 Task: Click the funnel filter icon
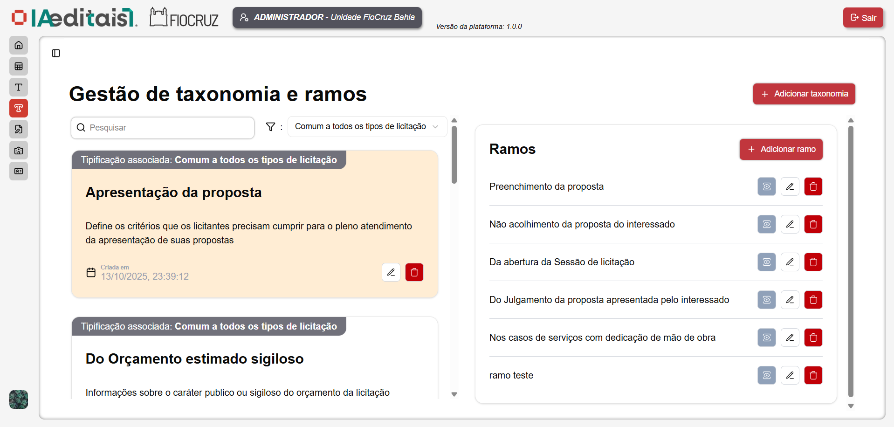point(270,127)
